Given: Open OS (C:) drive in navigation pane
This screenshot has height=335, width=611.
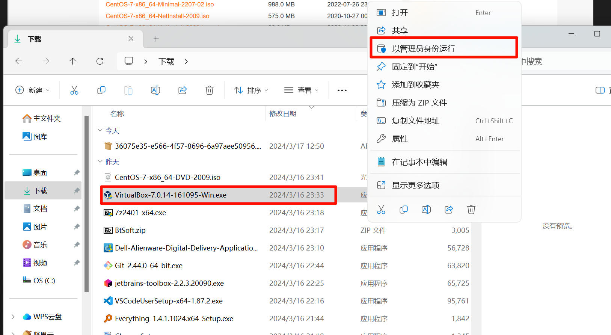Looking at the screenshot, I should (x=39, y=281).
